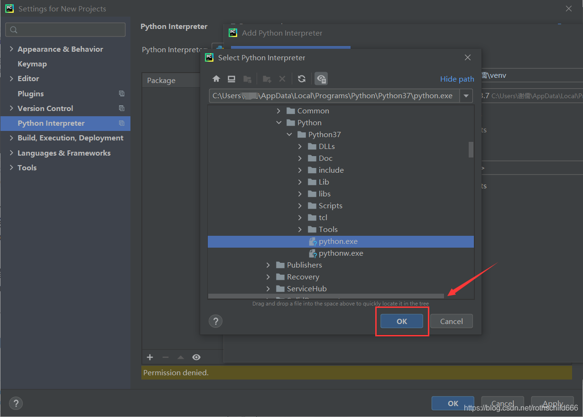This screenshot has height=417, width=583.
Task: Click the upgrade package up arrow icon
Action: point(181,357)
